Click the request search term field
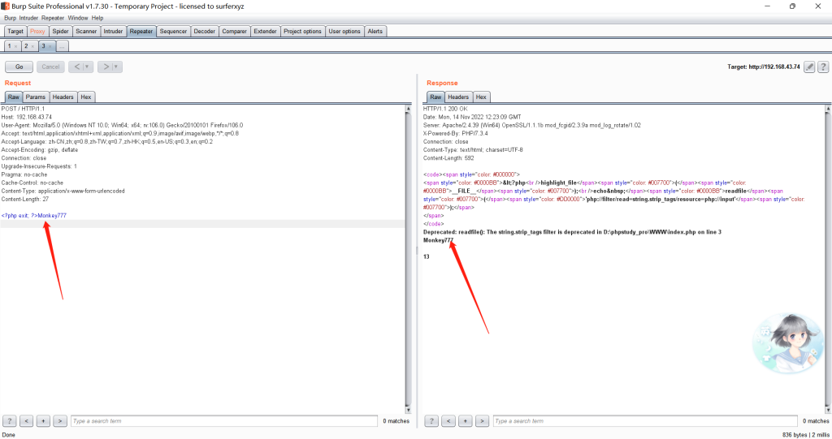 pos(219,421)
